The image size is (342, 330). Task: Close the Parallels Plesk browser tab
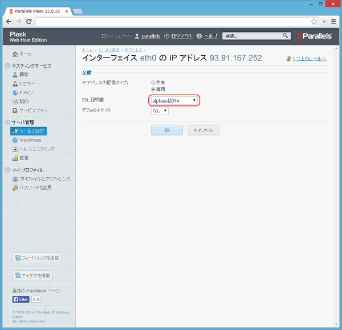67,11
